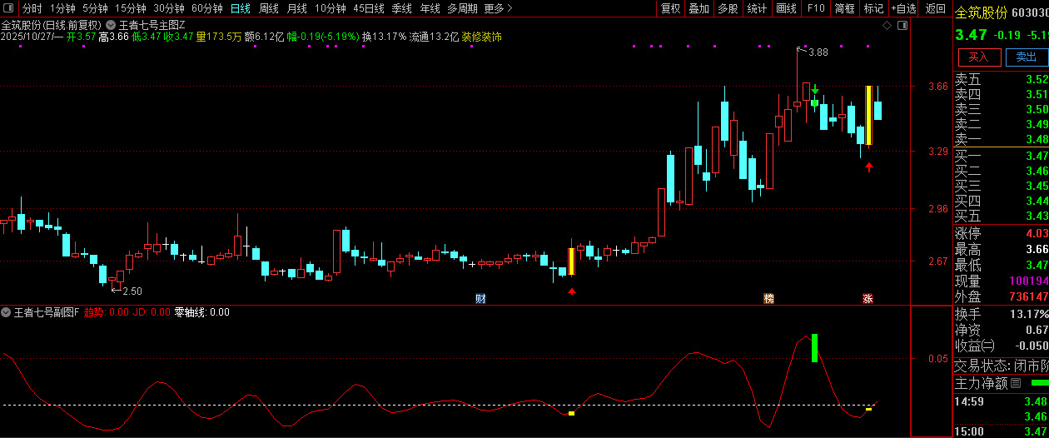Click the green down-arrow sell signal
This screenshot has height=438, width=1049.
815,89
